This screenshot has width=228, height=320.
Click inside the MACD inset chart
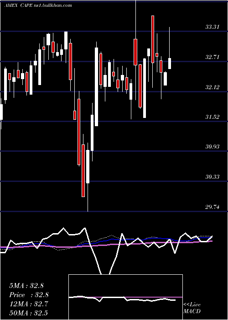(125, 297)
